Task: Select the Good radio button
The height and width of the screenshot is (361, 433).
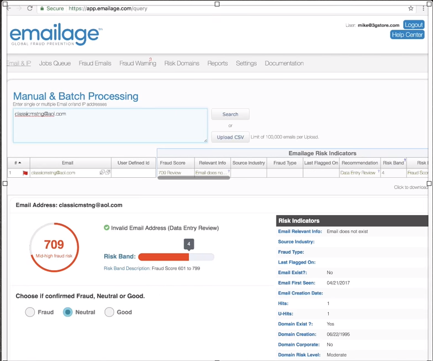Action: [x=110, y=312]
